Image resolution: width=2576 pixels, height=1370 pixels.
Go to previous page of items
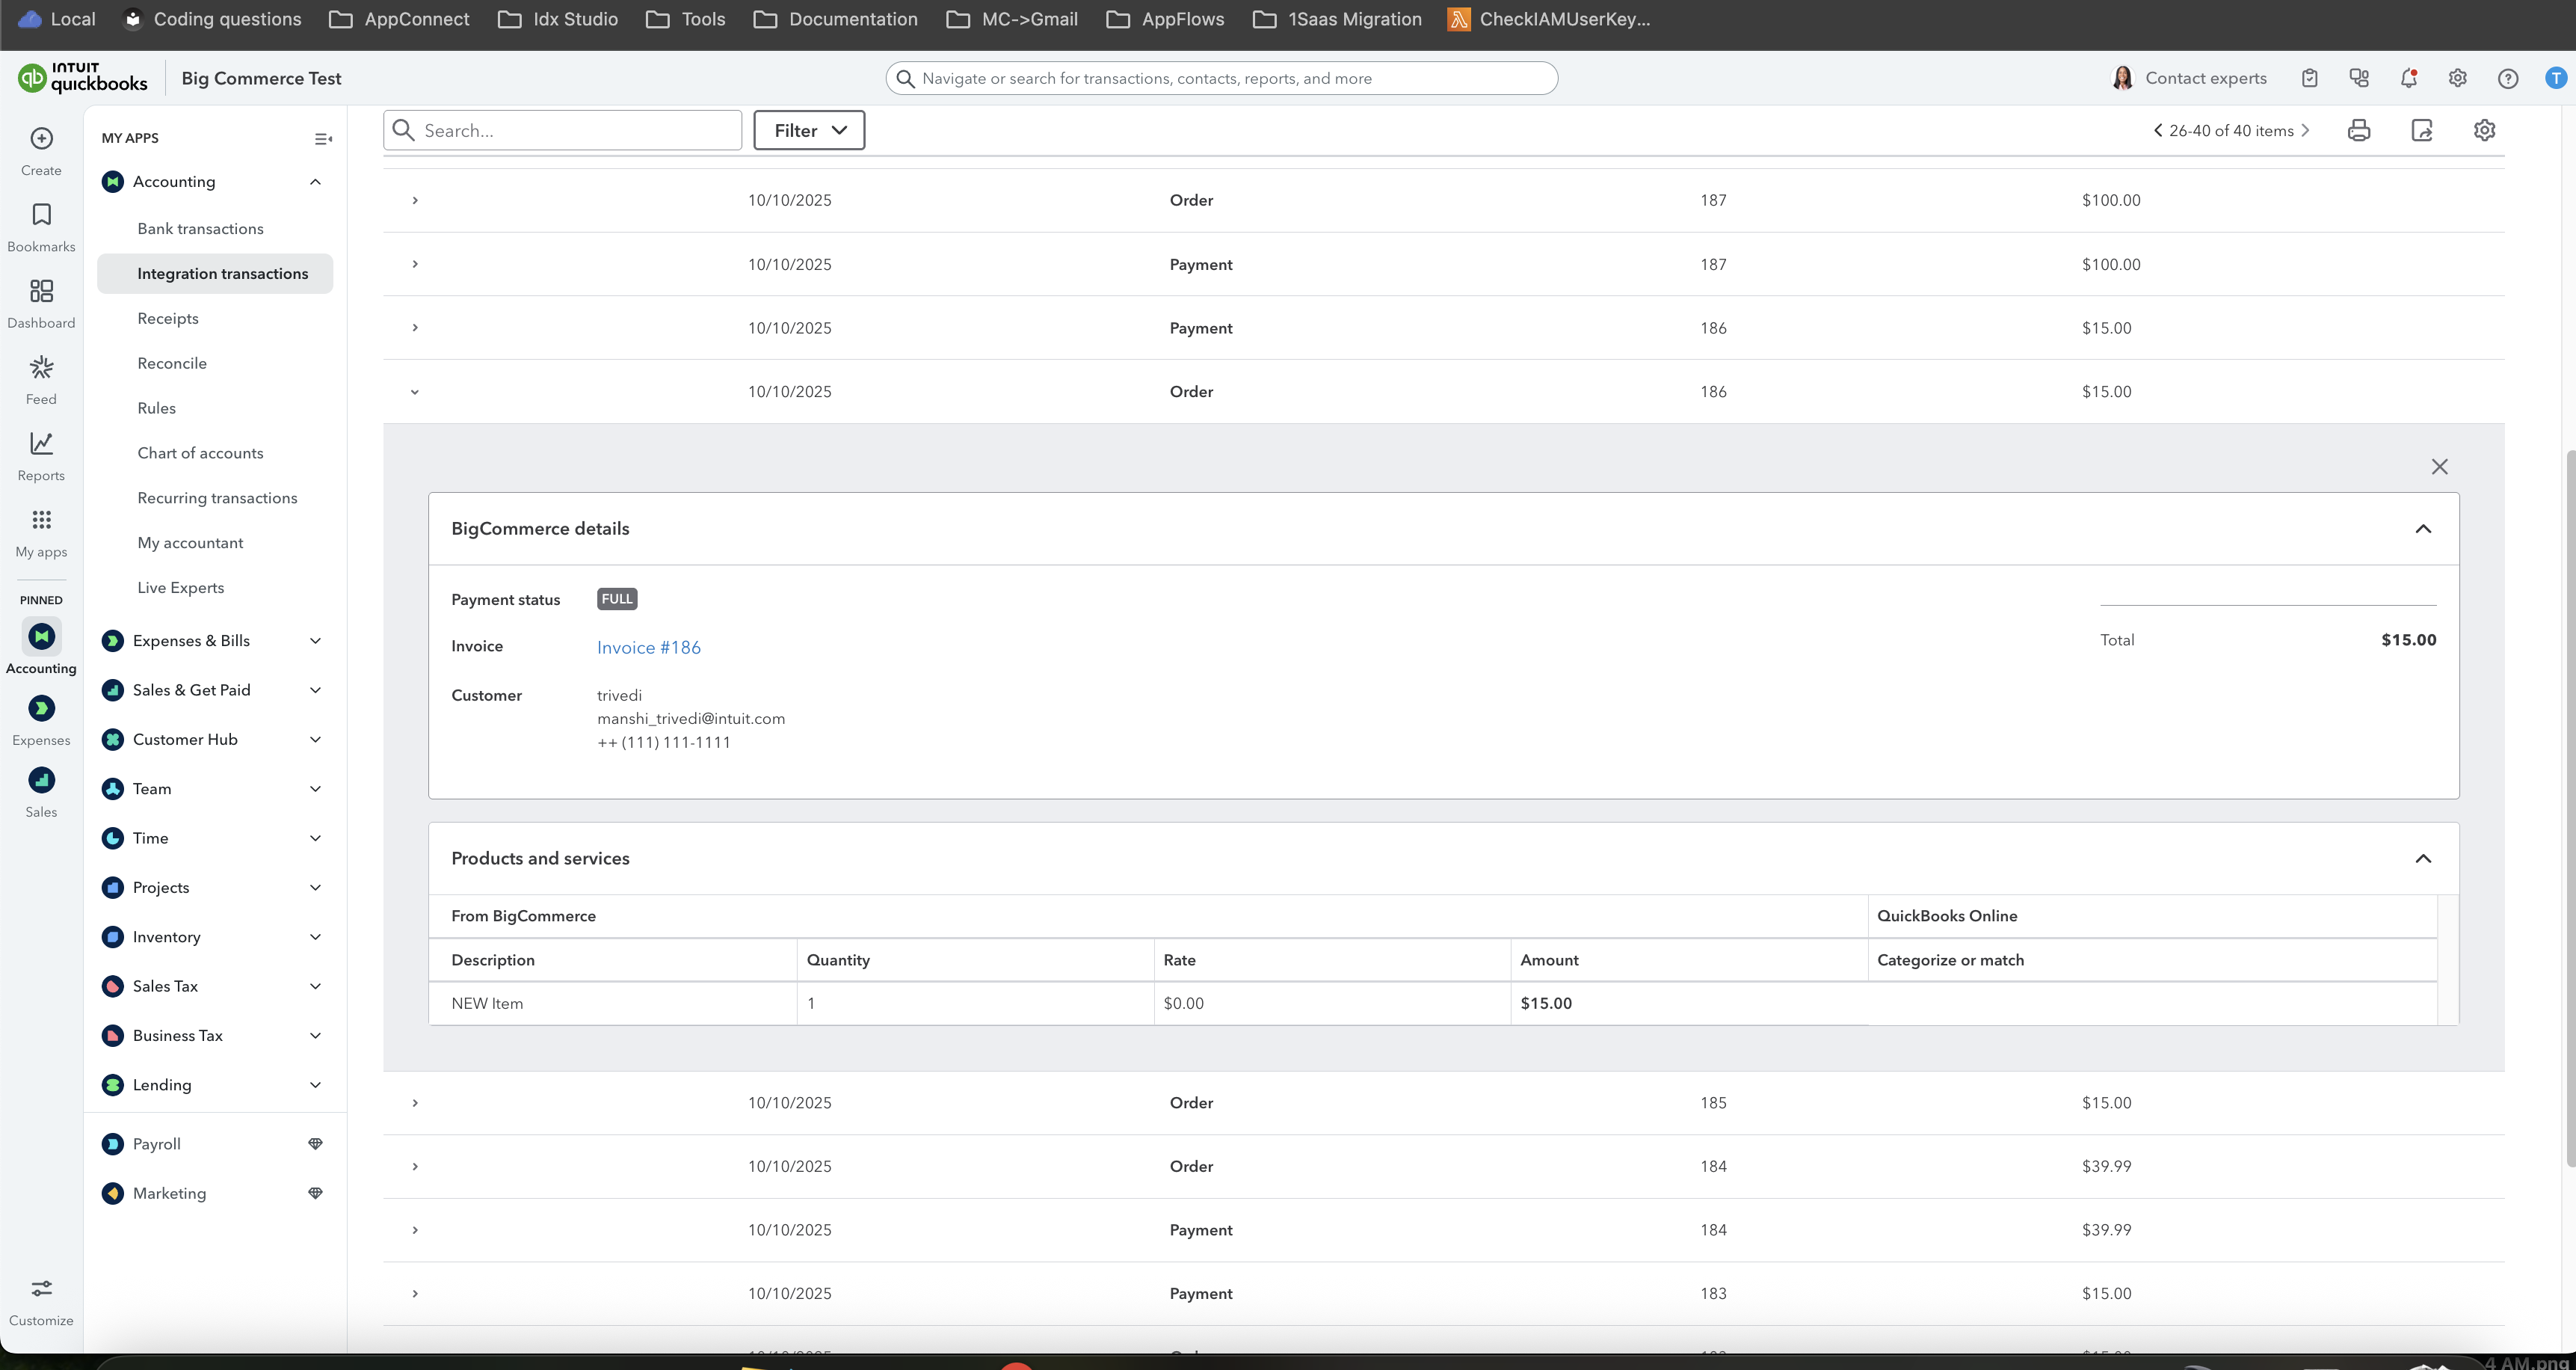2158,130
